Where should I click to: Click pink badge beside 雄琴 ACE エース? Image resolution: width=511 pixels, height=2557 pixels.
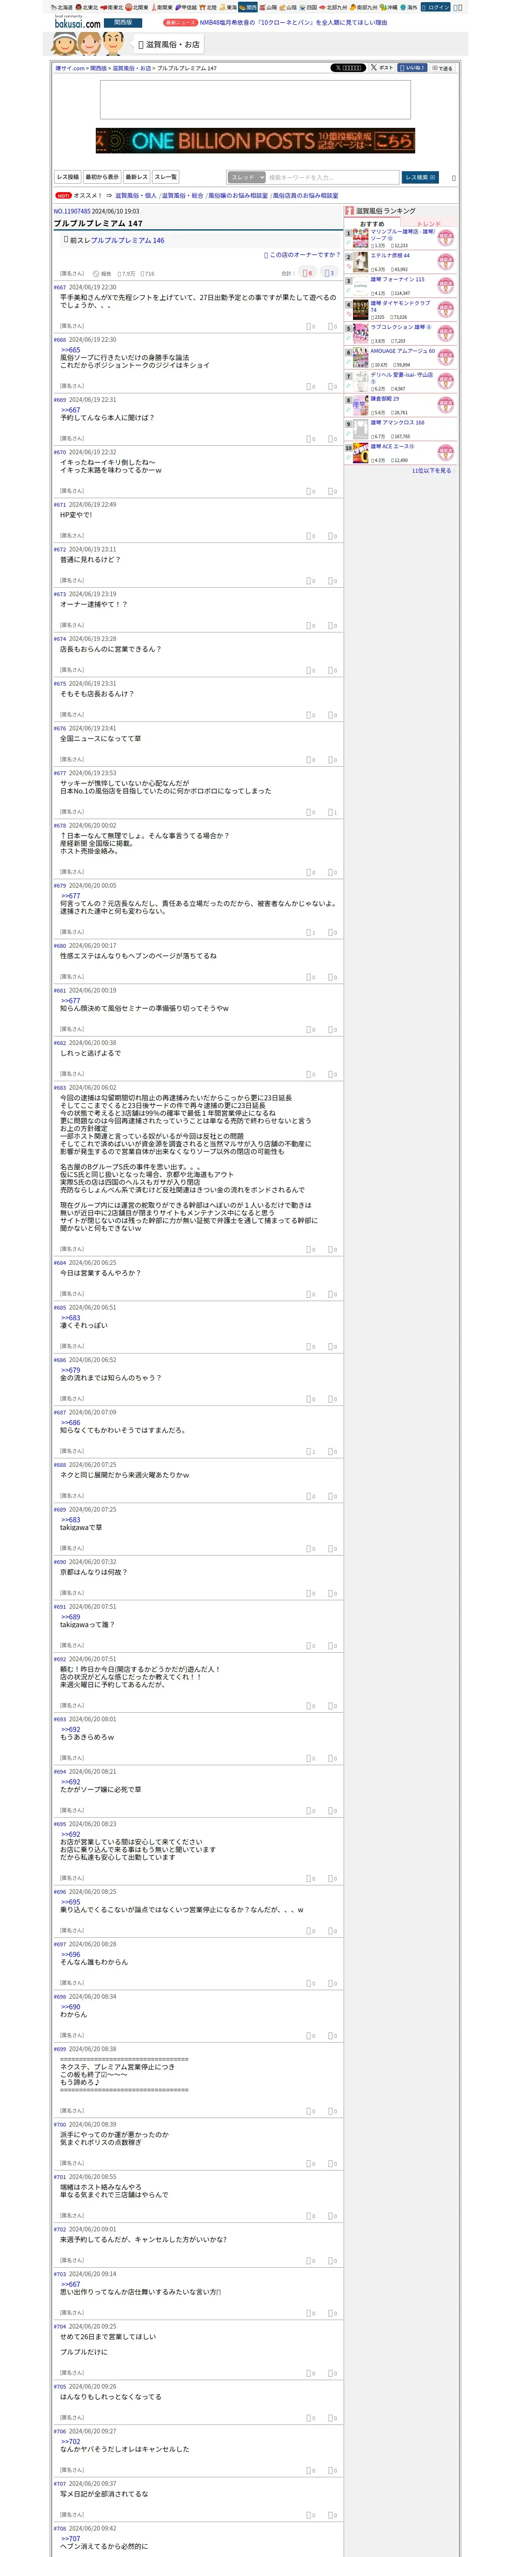pyautogui.click(x=445, y=453)
